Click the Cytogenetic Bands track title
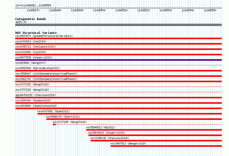 coord(31,19)
